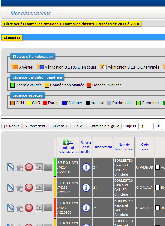Click Rafraîchir la grille button
Image resolution: width=165 pixels, height=226 pixels.
click(104, 126)
